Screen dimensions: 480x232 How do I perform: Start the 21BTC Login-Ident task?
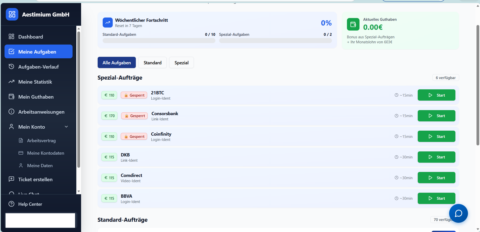(x=436, y=95)
